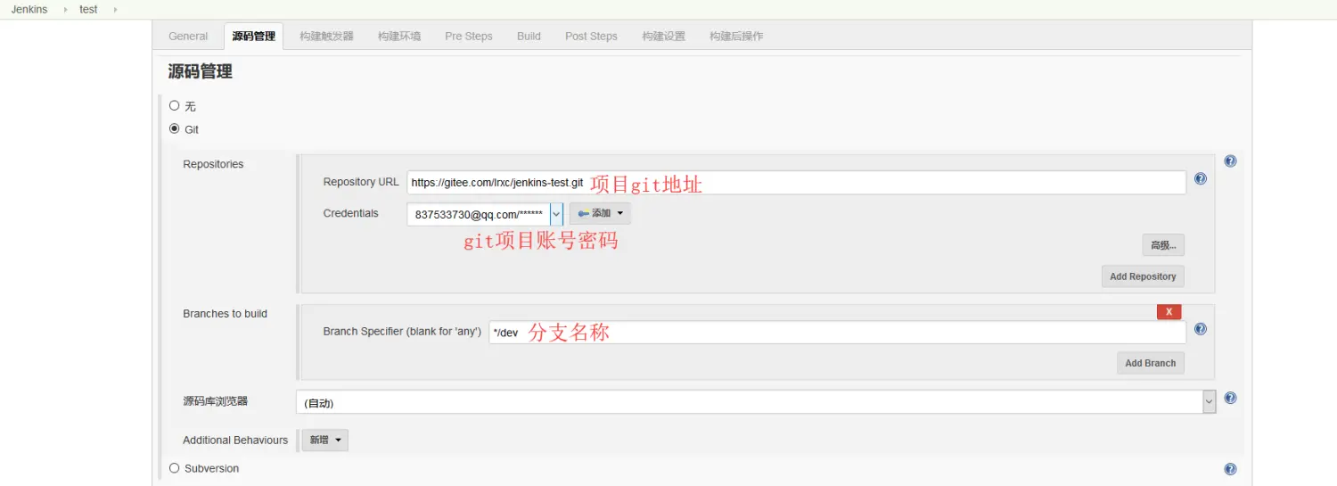
Task: Open the test breadcrumb link
Action: click(88, 10)
